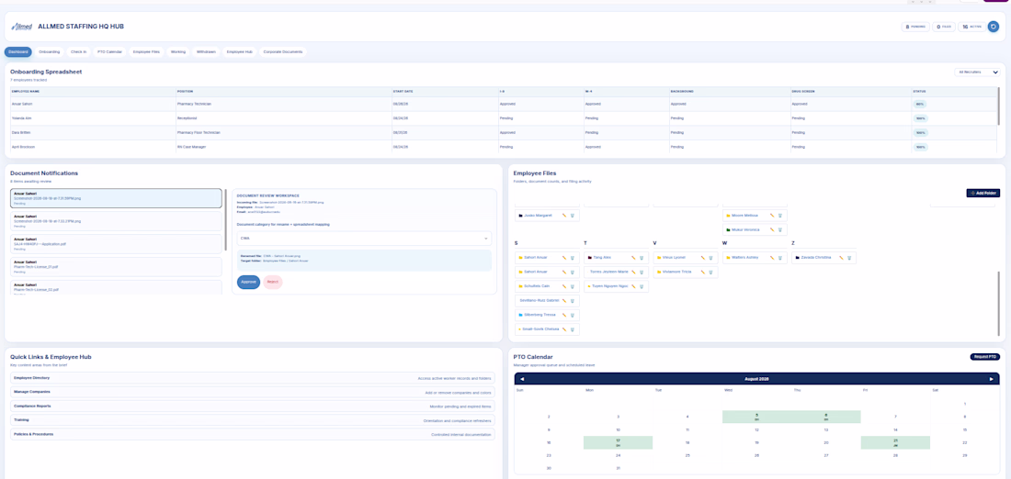
Task: Edit the Jusko Margaret folder with pencil icon
Action: pos(564,215)
